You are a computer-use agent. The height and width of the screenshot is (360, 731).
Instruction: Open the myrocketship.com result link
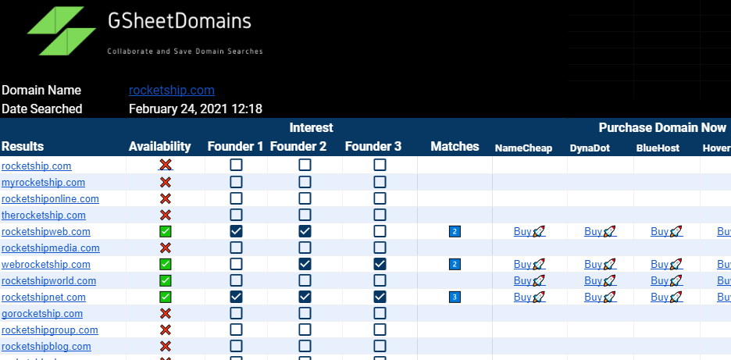click(44, 182)
